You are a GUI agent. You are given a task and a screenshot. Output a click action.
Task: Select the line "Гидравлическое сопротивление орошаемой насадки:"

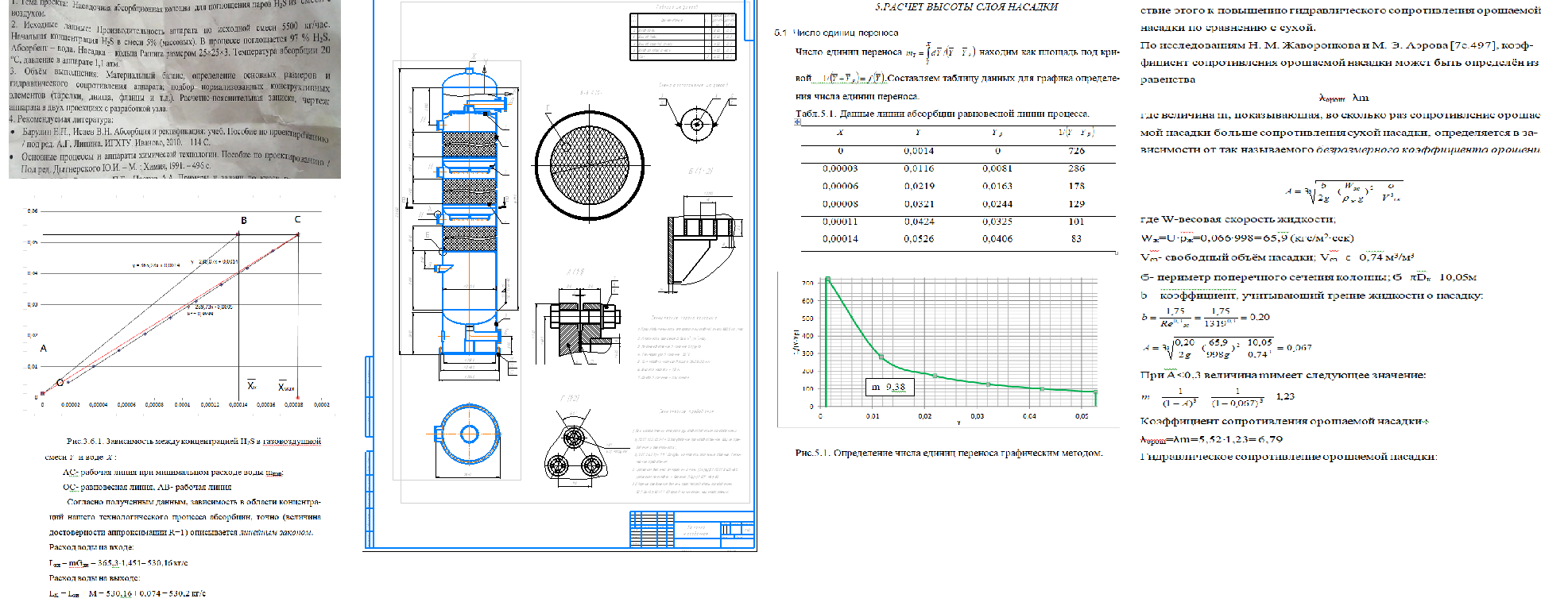(x=1288, y=457)
